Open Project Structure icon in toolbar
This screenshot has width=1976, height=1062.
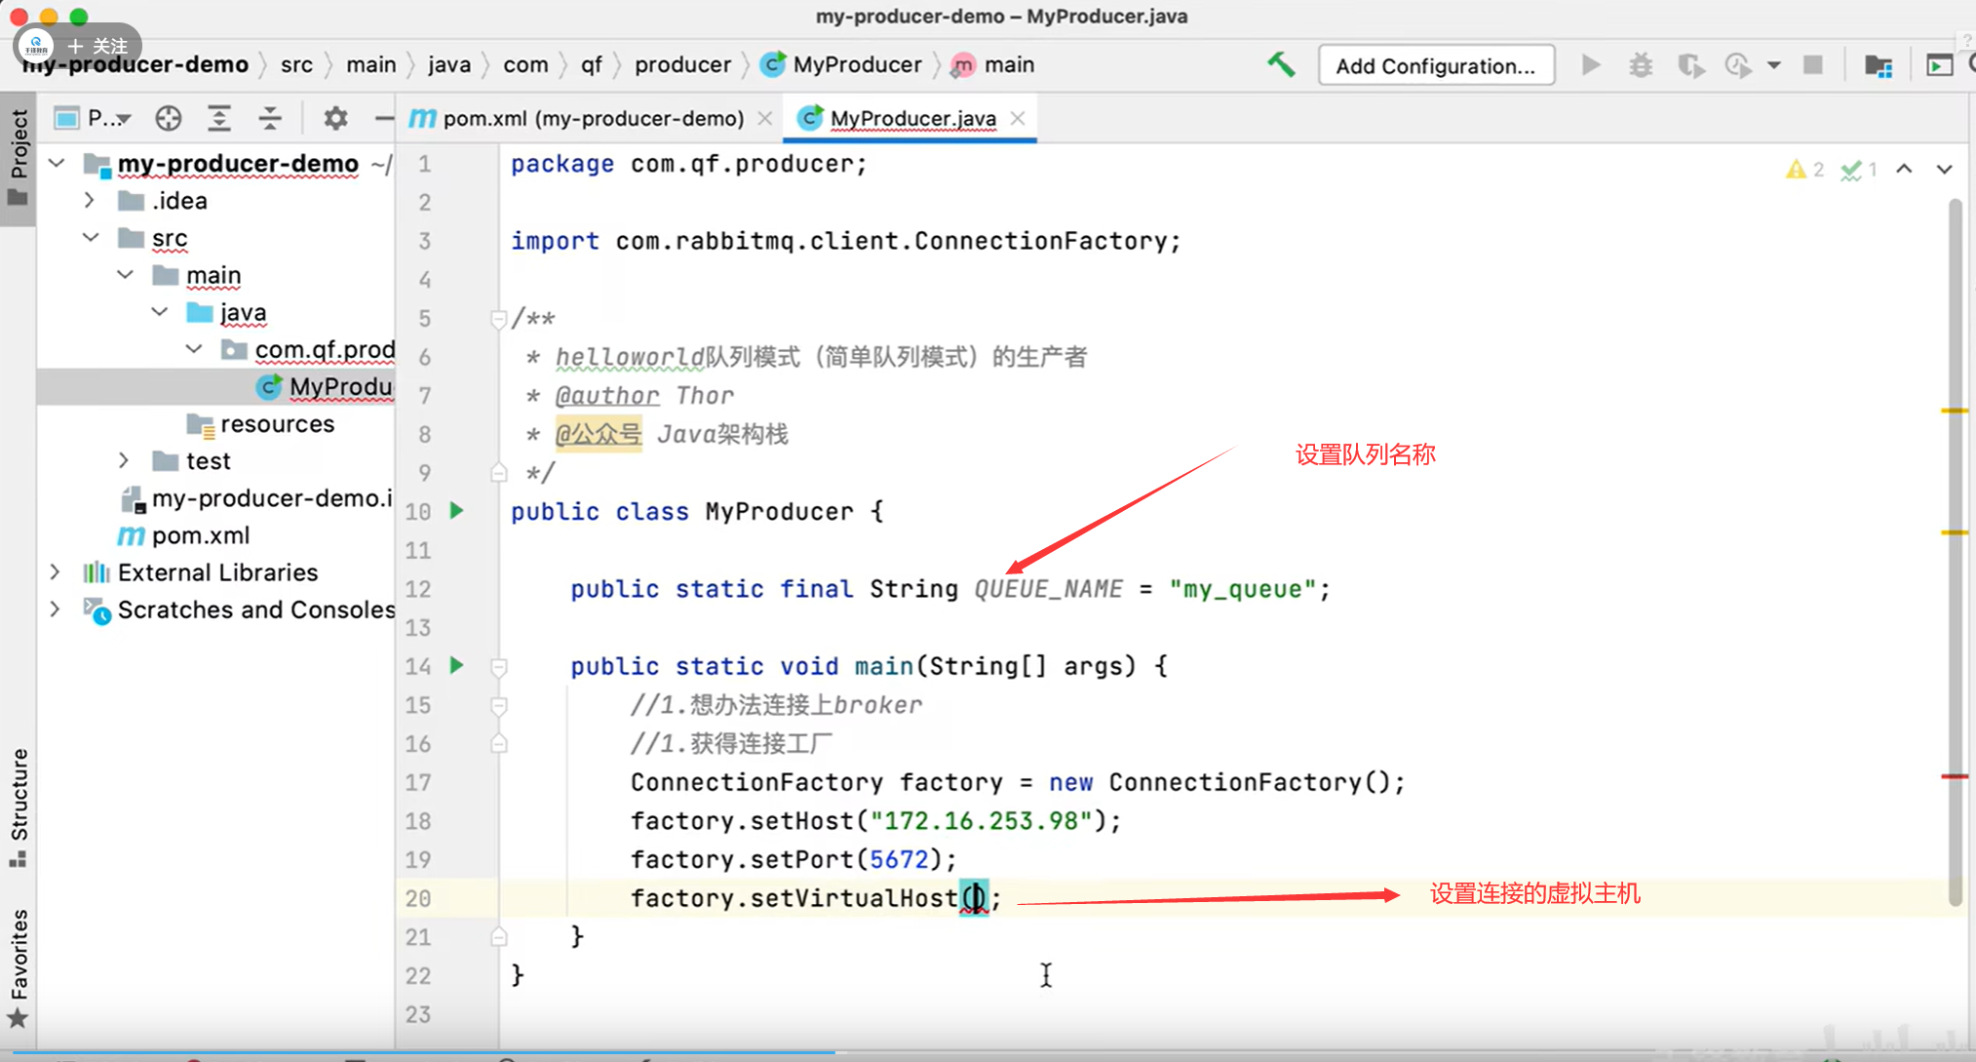point(1878,65)
